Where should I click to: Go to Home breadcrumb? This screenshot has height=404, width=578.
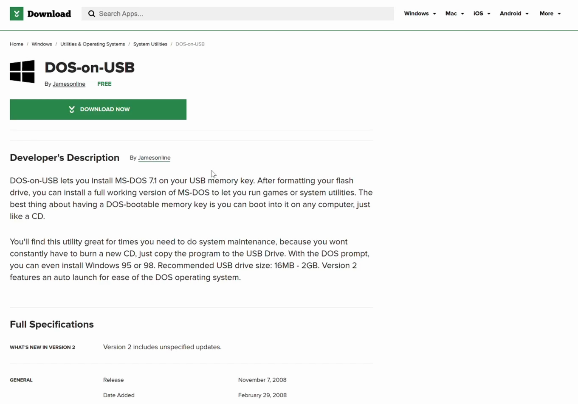(x=17, y=44)
